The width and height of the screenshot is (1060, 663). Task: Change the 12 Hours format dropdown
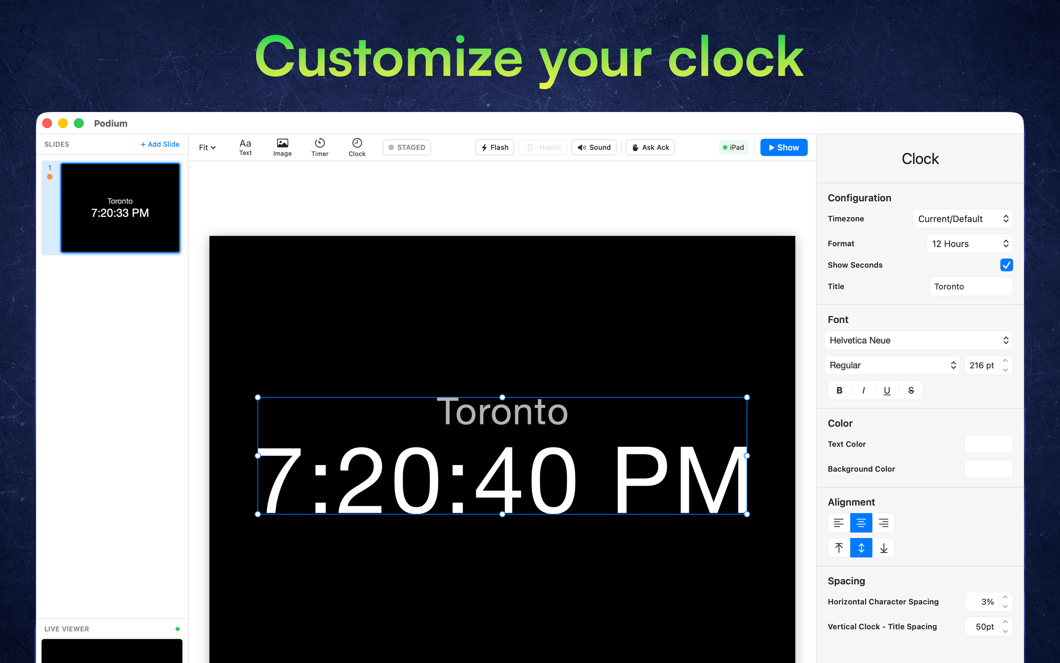pos(969,244)
